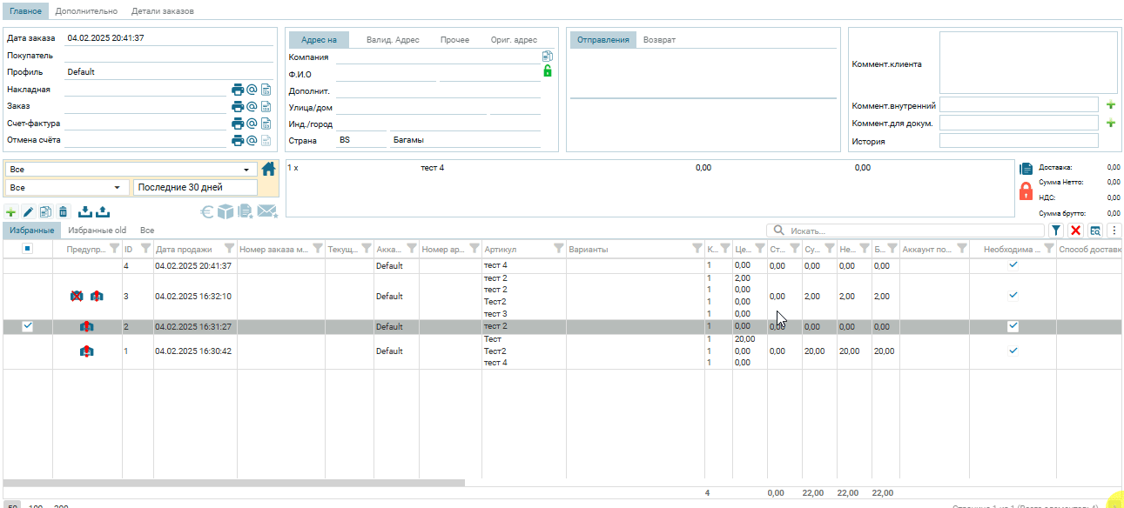Open the top wide Все dropdown
The image size is (1124, 508).
[131, 170]
